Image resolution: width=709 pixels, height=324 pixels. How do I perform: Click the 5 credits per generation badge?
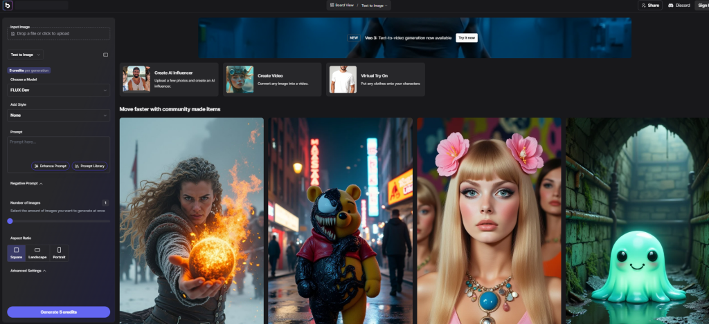pos(29,70)
